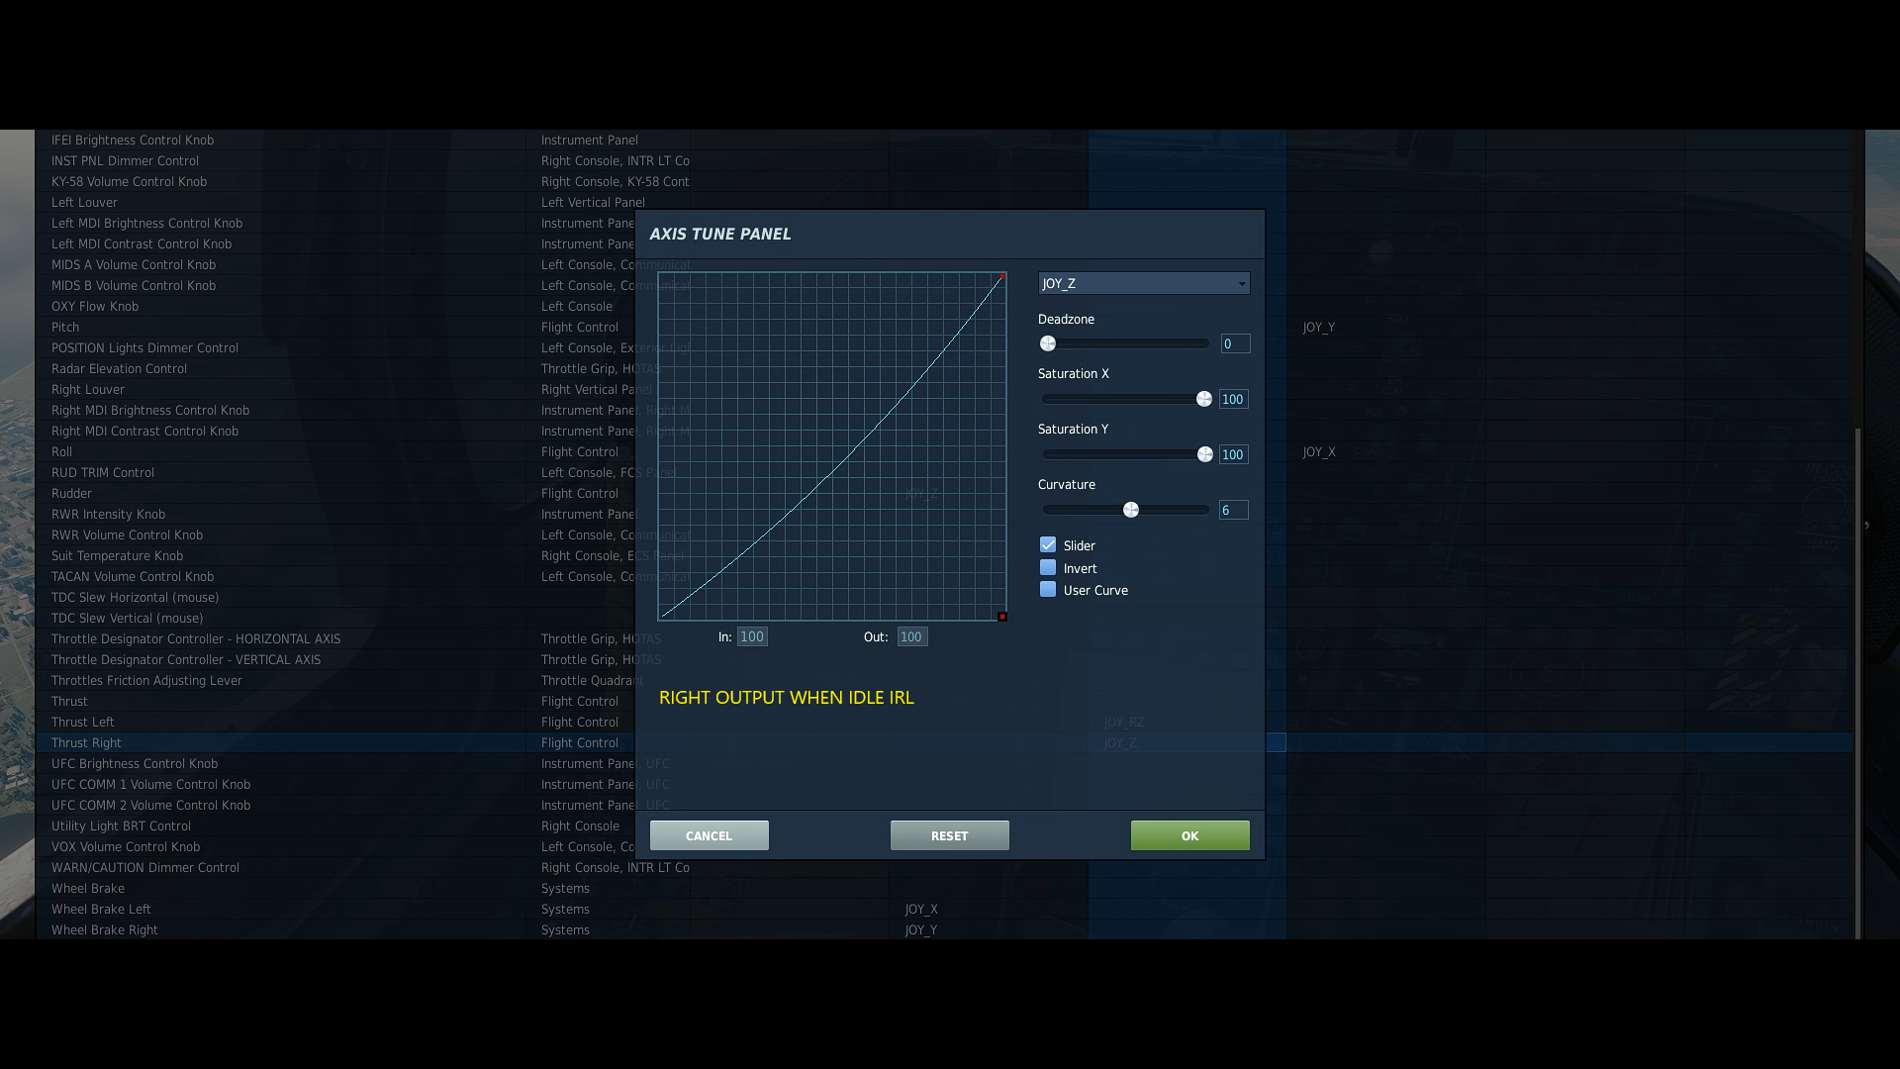The image size is (1900, 1069).
Task: Select the Wheel Brake Right row
Action: pyautogui.click(x=944, y=929)
